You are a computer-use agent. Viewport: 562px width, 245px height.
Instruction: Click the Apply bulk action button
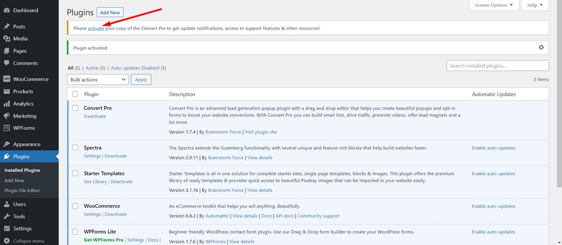(141, 80)
